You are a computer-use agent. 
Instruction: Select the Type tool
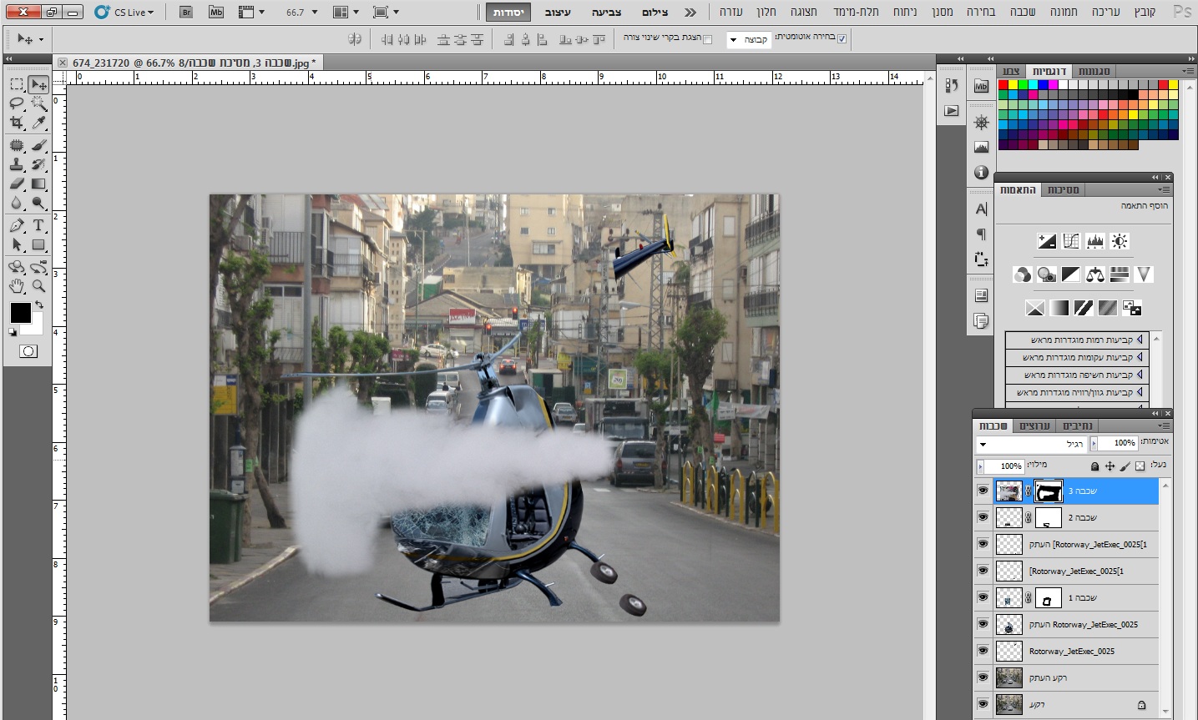pos(38,225)
